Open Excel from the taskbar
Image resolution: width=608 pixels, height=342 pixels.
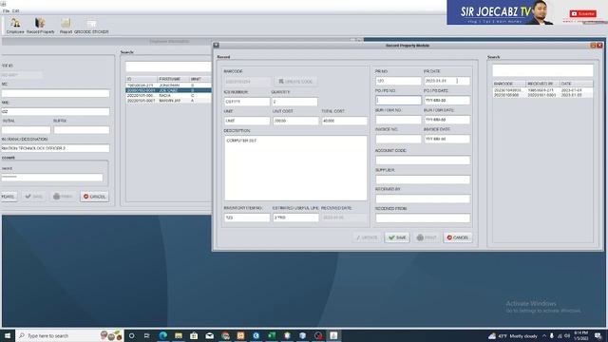tap(272, 335)
